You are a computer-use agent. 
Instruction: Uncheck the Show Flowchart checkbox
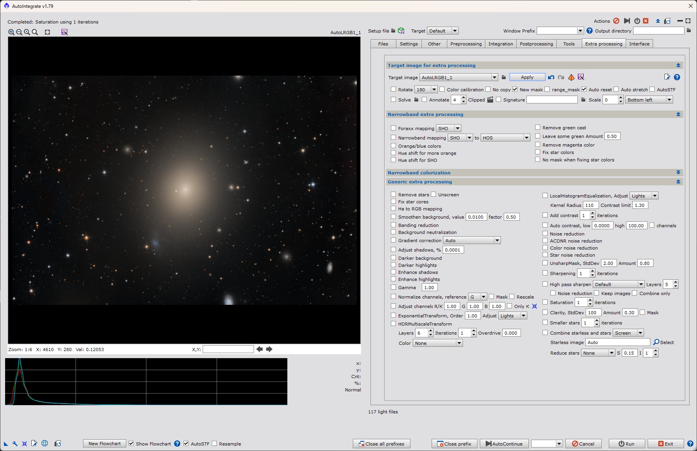[x=131, y=444]
